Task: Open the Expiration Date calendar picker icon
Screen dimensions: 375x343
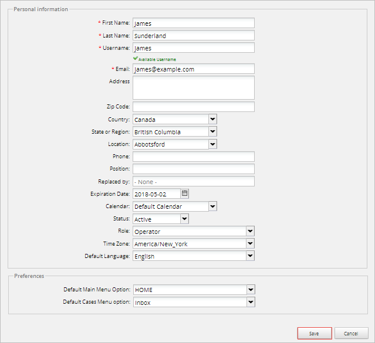Action: (184, 193)
